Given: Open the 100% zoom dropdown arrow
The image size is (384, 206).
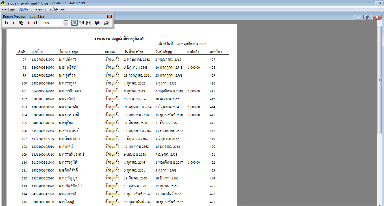Looking at the screenshot, I should pos(66,23).
